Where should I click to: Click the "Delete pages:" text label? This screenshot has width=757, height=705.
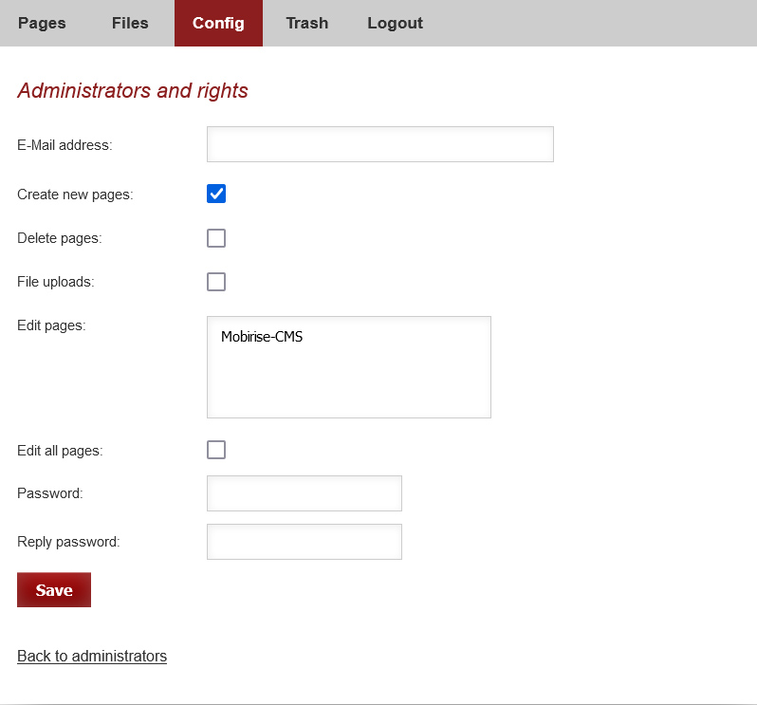[59, 238]
